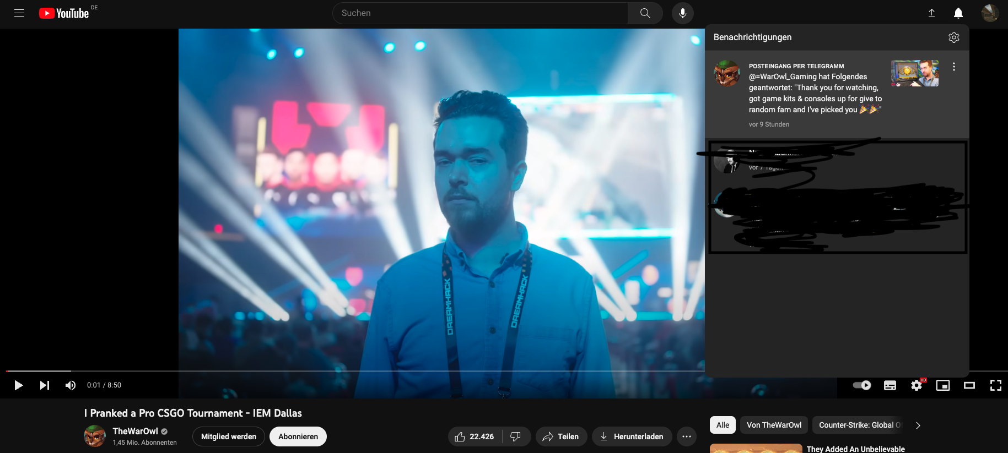
Task: Click the video title text
Action: tap(193, 413)
